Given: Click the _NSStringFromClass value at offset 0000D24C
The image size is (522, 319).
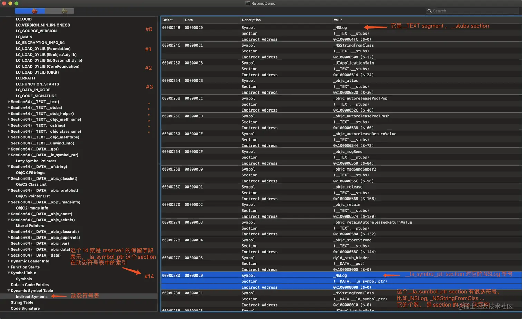Looking at the screenshot, I should 354,45.
